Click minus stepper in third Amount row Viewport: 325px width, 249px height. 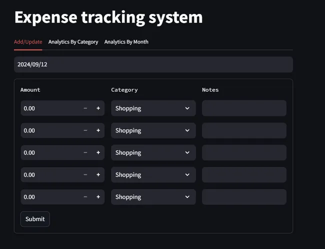85,152
